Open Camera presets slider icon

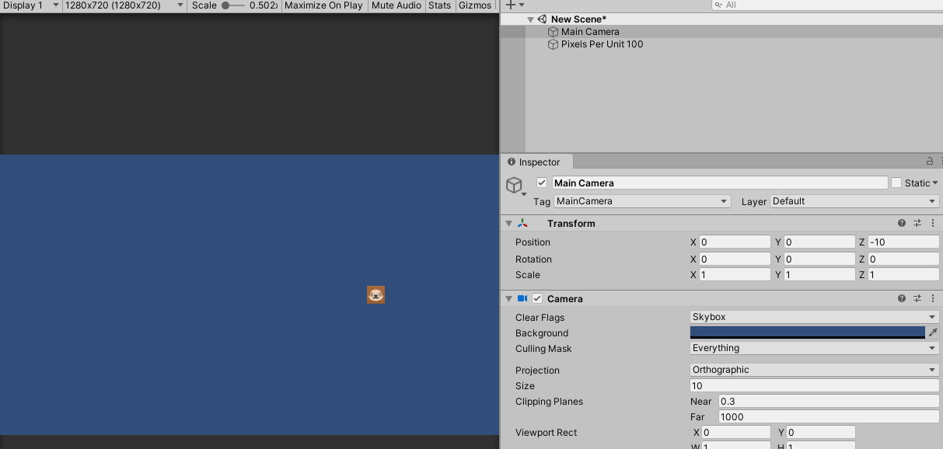coord(917,298)
